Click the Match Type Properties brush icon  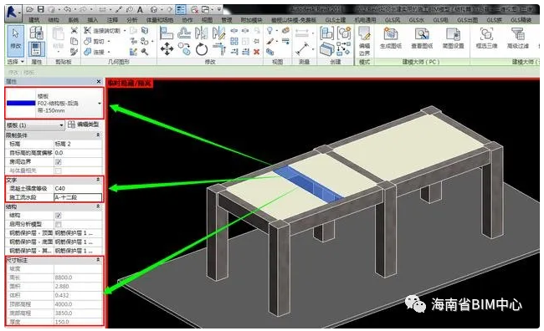point(74,52)
